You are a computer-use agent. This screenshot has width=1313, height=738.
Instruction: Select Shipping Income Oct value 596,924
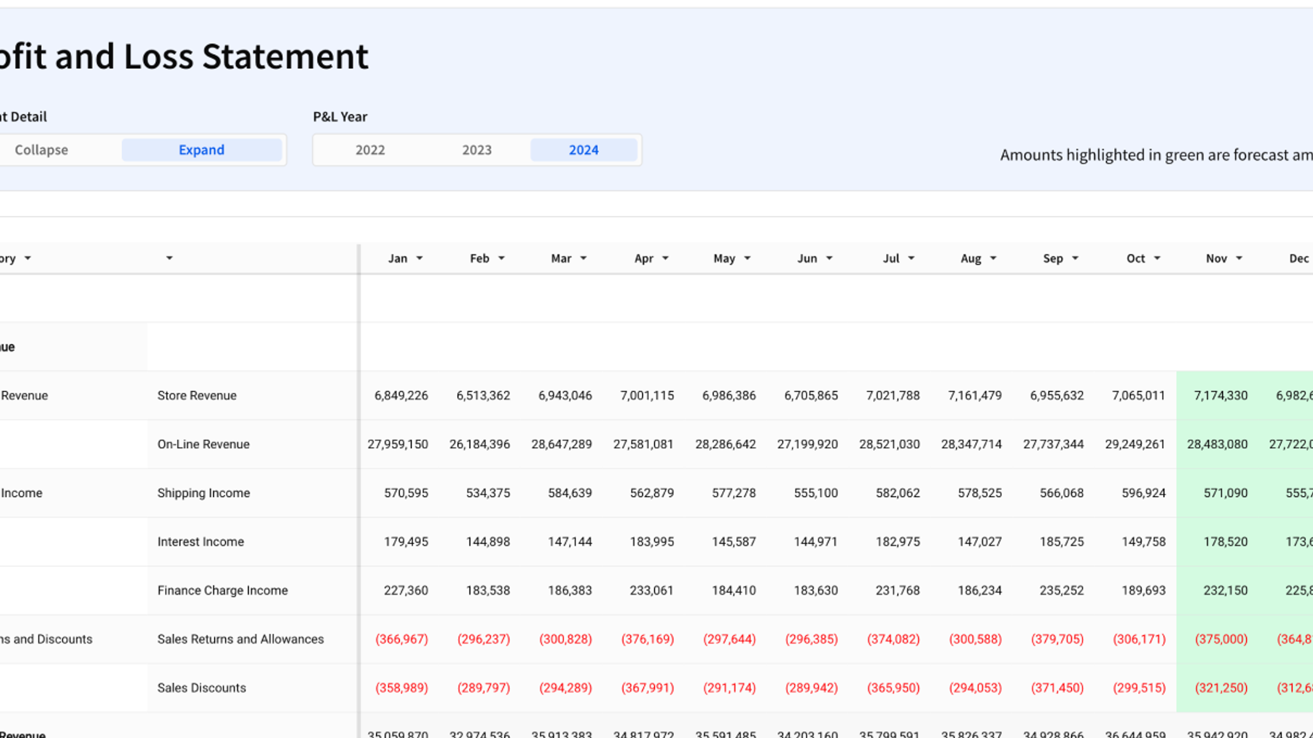(1144, 493)
